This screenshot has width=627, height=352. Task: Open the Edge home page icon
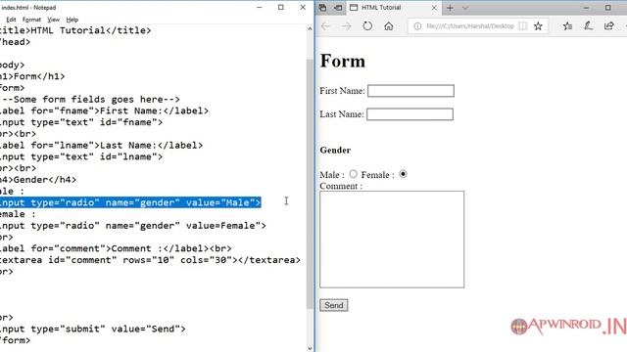click(388, 26)
